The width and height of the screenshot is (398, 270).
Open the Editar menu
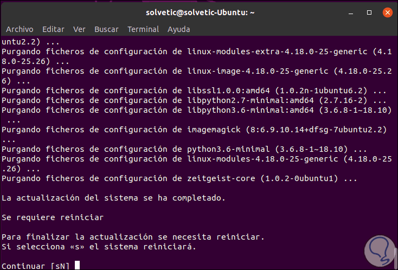point(53,29)
